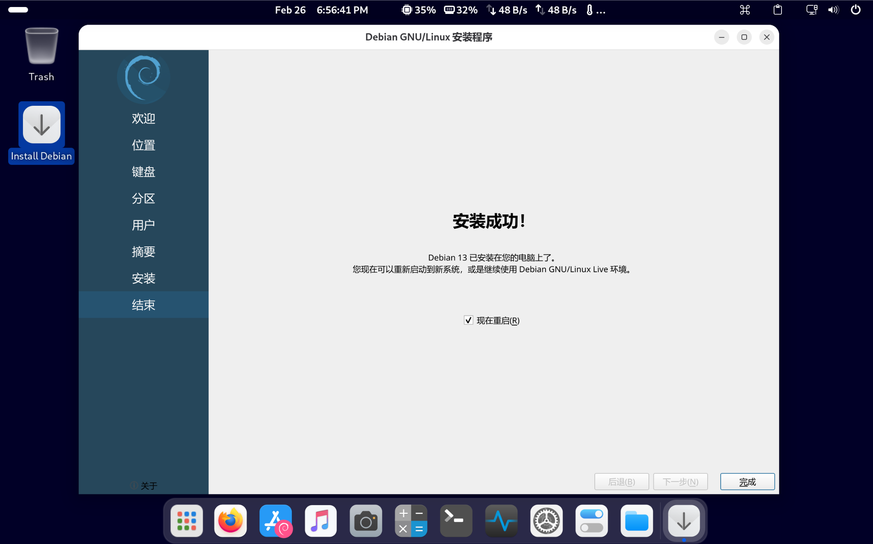Image resolution: width=873 pixels, height=544 pixels.
Task: Click the 后退 back button
Action: coord(621,482)
